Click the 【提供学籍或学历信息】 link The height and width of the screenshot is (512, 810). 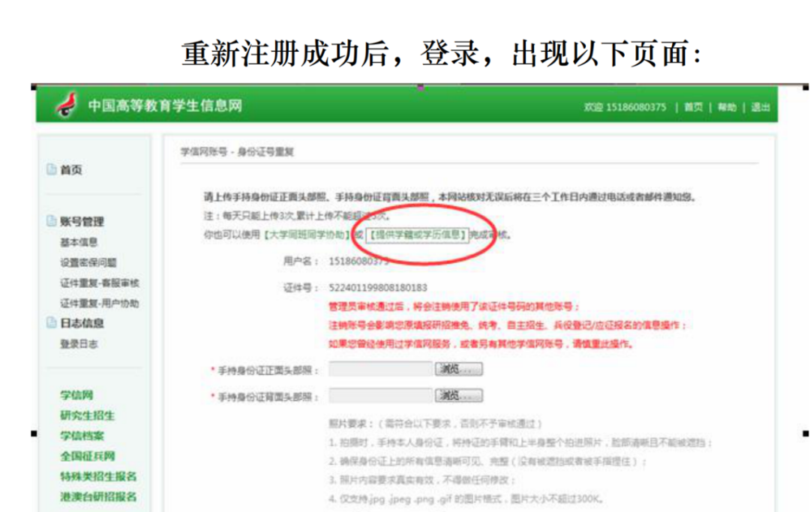(x=418, y=235)
